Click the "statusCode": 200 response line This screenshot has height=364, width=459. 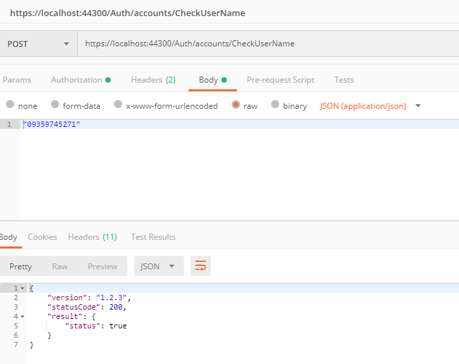(87, 307)
